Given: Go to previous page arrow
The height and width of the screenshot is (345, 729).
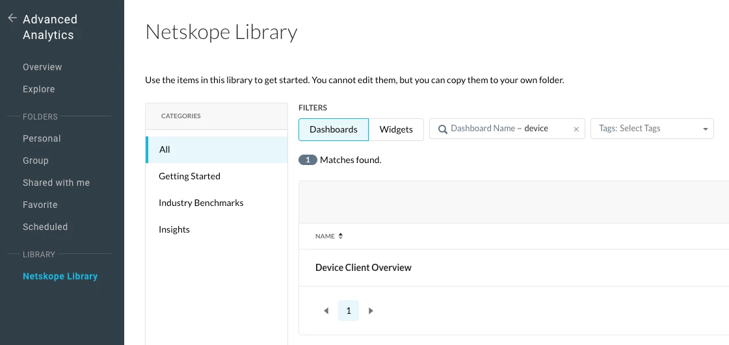Looking at the screenshot, I should (x=326, y=311).
